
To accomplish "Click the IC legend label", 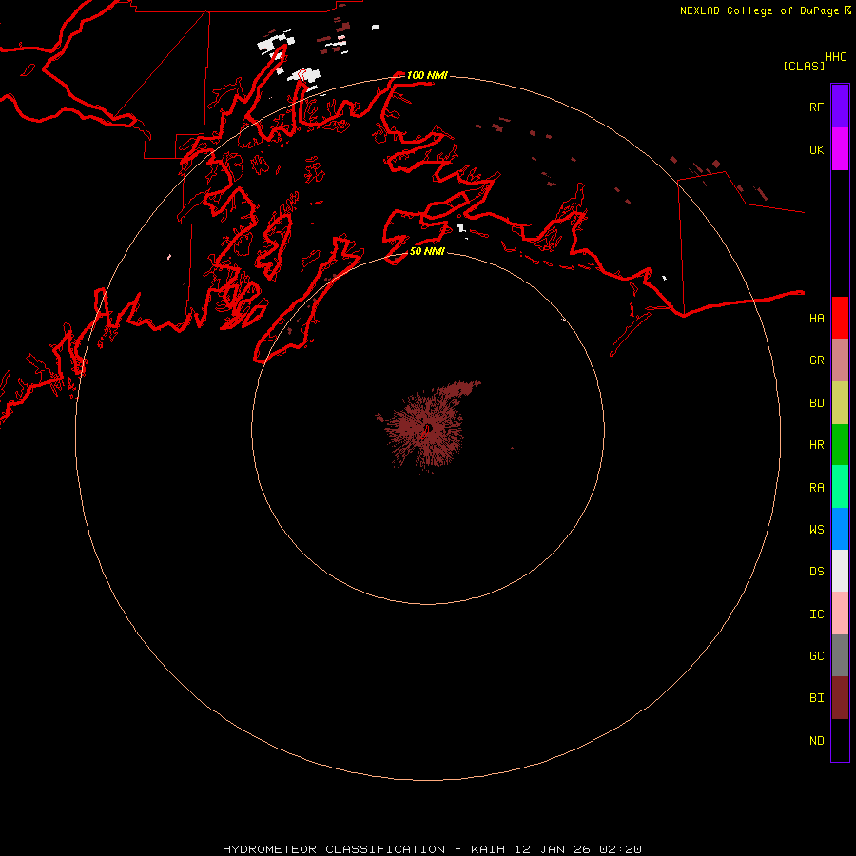I will click(x=816, y=614).
